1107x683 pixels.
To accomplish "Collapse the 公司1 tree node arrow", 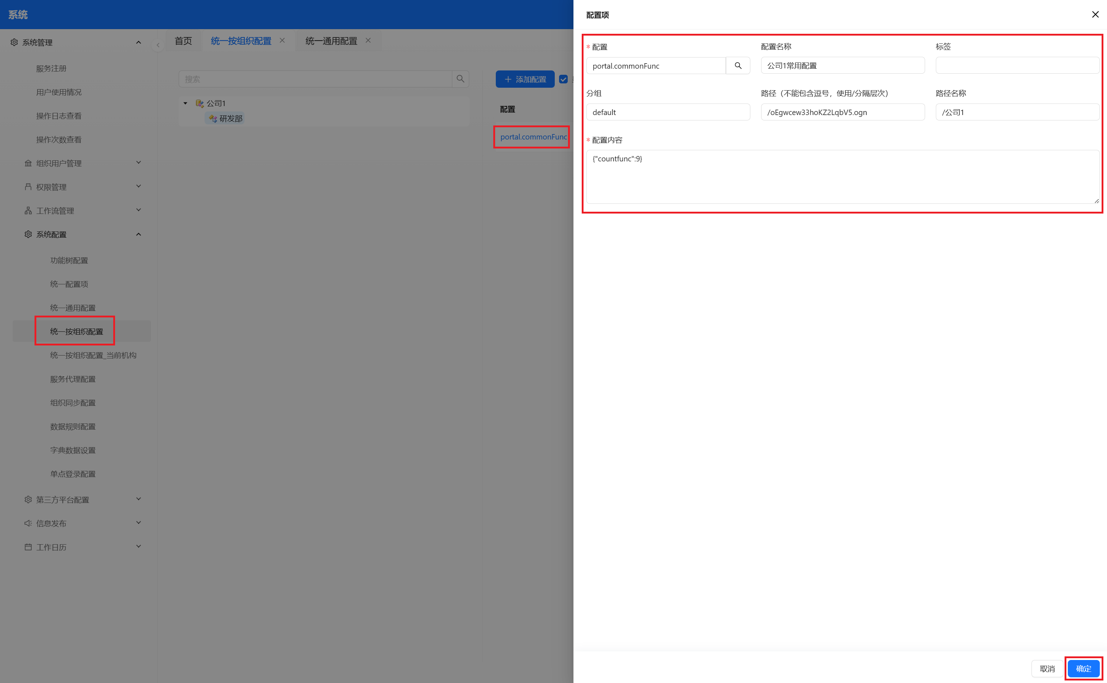I will click(185, 104).
